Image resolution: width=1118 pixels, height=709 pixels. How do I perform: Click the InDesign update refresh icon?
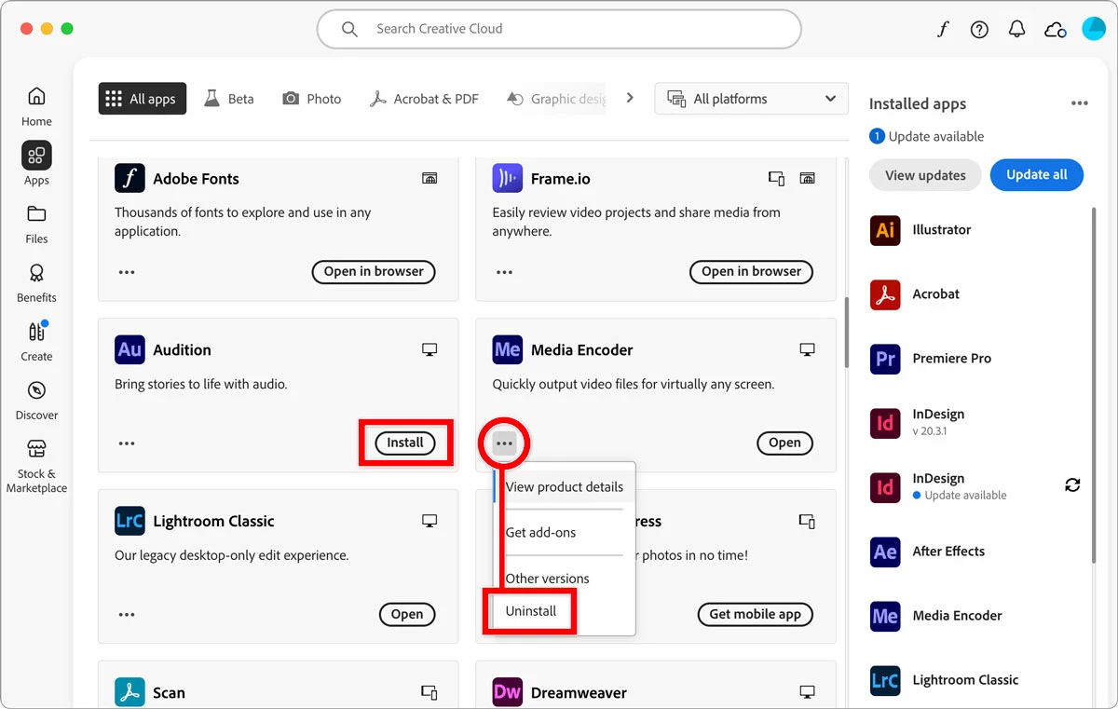point(1072,484)
